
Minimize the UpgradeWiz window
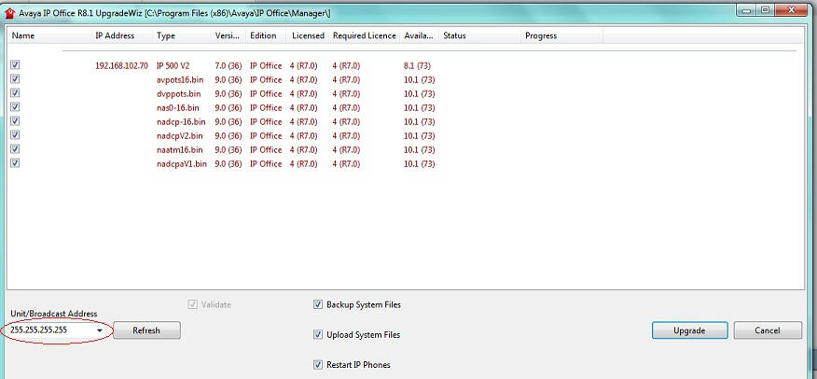click(747, 10)
